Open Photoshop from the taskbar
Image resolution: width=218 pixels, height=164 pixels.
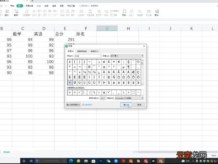[101, 161]
